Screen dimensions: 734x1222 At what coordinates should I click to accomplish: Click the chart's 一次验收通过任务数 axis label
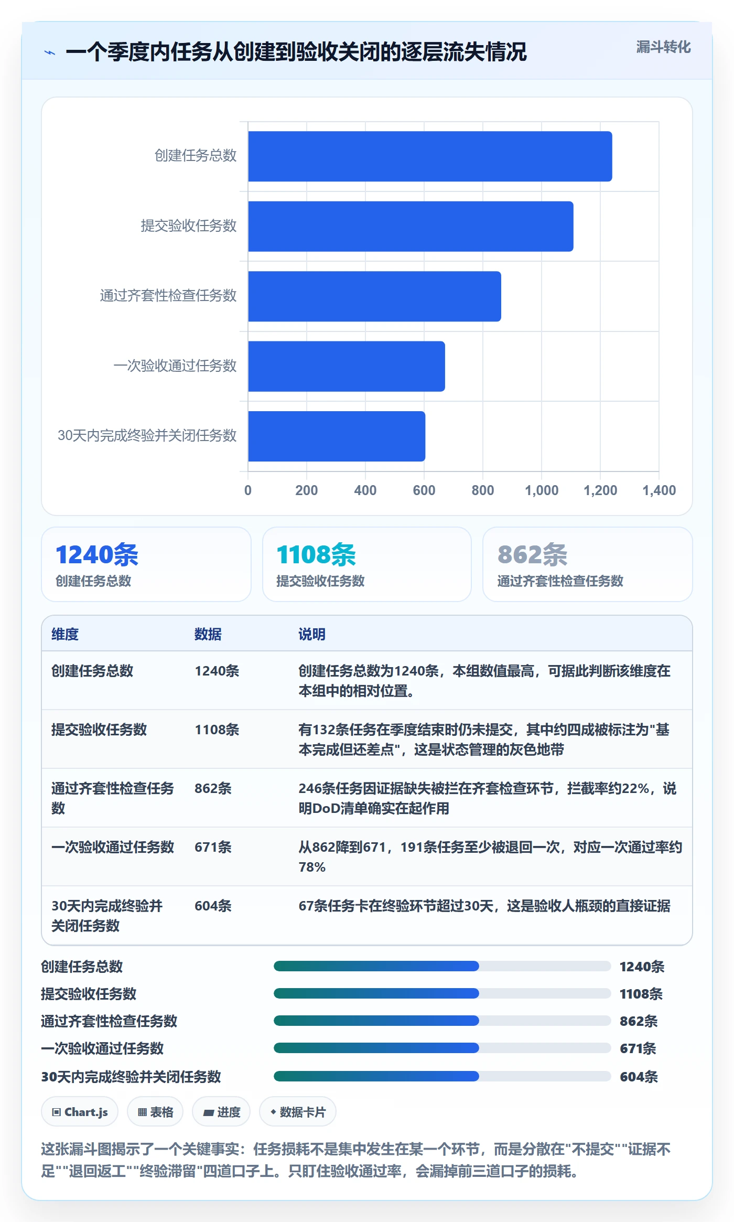click(x=175, y=366)
